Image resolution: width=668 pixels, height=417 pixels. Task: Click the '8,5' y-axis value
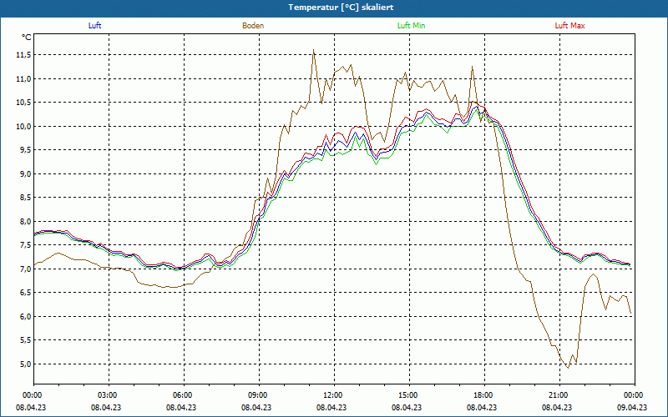point(26,198)
